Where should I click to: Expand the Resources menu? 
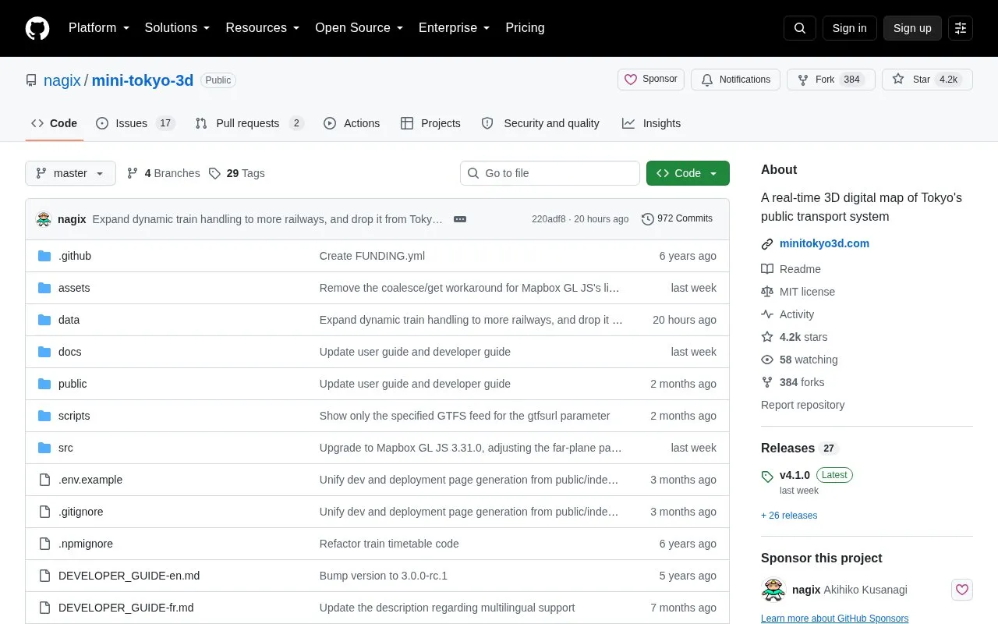(x=263, y=28)
